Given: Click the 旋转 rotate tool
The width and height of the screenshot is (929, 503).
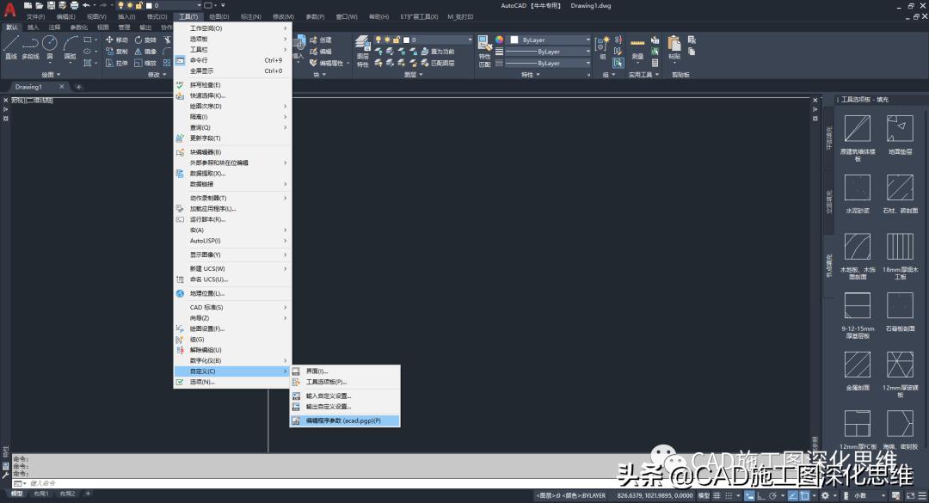Looking at the screenshot, I should (x=145, y=40).
